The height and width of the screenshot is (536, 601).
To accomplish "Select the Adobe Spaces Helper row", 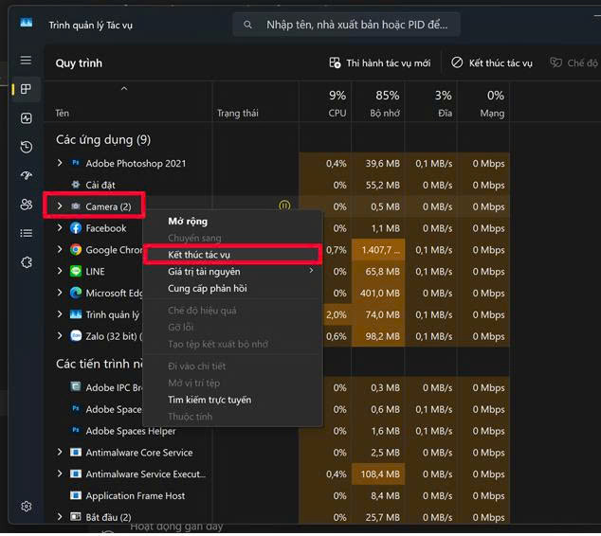I will (x=278, y=431).
